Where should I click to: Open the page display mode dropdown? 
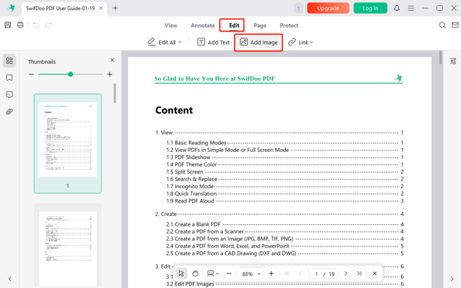pos(213,273)
